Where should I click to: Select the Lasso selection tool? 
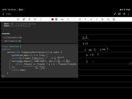41,19
